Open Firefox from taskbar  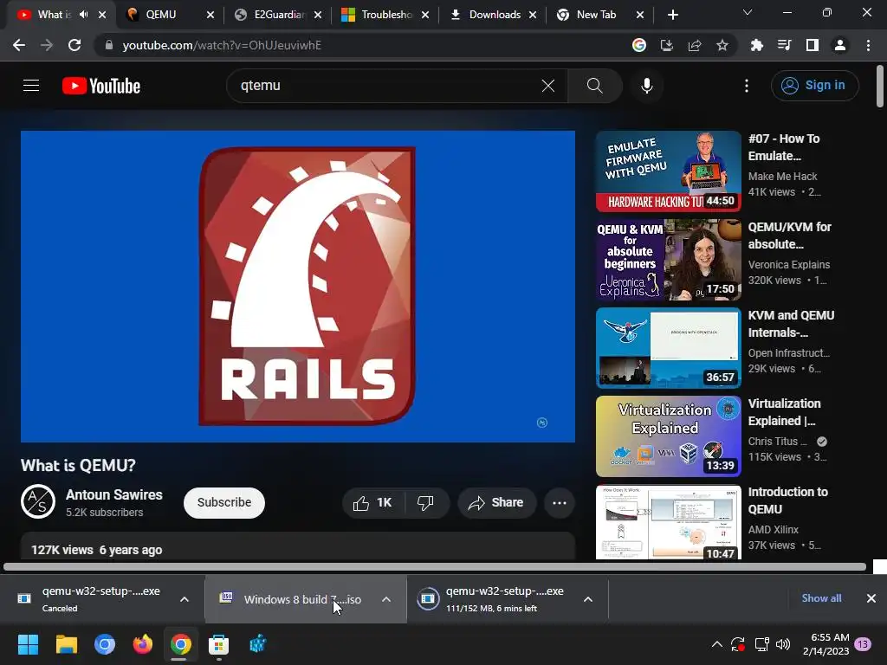click(x=143, y=644)
